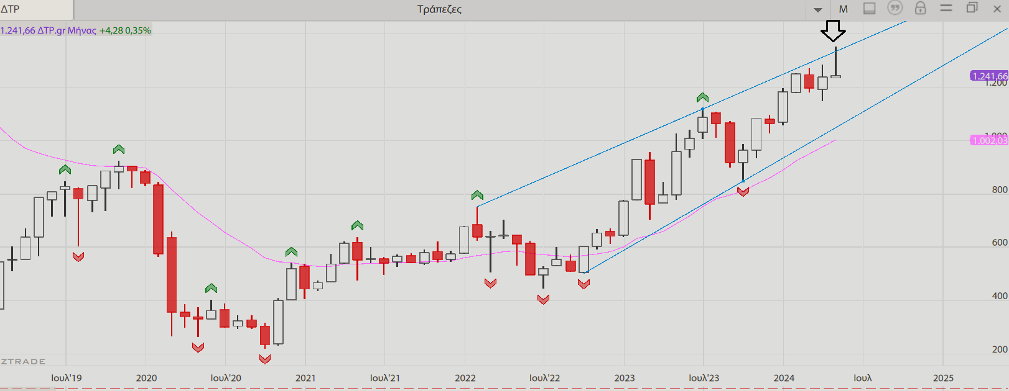Click the 400 price axis label
The height and width of the screenshot is (391, 1009).
1000,296
